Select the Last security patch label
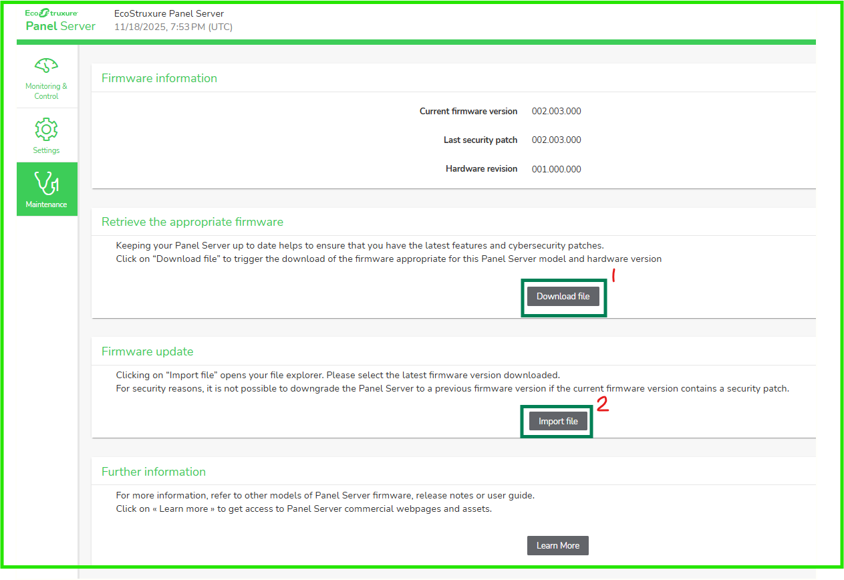This screenshot has width=844, height=580. [x=480, y=140]
